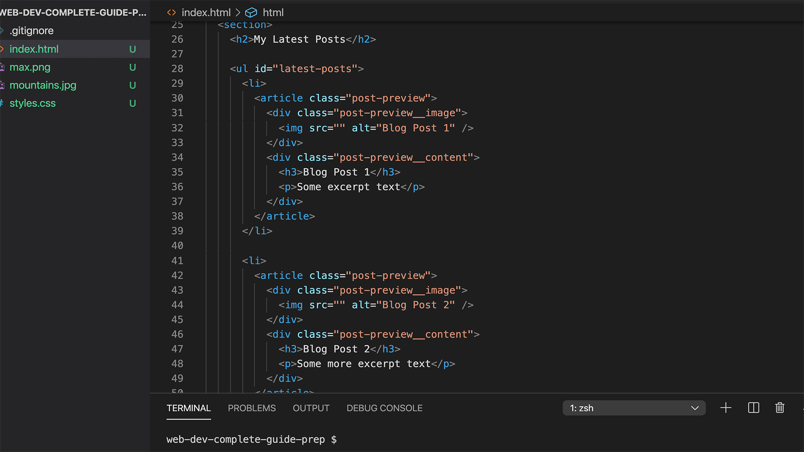Kill the terminal with the trash icon
The image size is (804, 452).
(x=779, y=408)
